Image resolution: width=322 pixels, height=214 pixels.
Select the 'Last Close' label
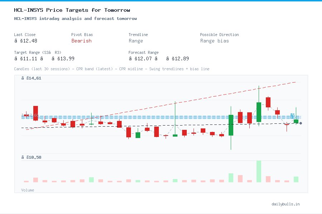pyautogui.click(x=25, y=35)
